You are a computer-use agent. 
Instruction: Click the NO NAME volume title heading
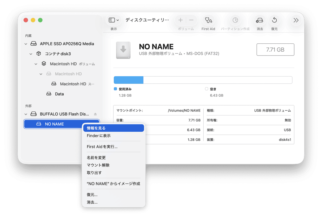pyautogui.click(x=156, y=47)
